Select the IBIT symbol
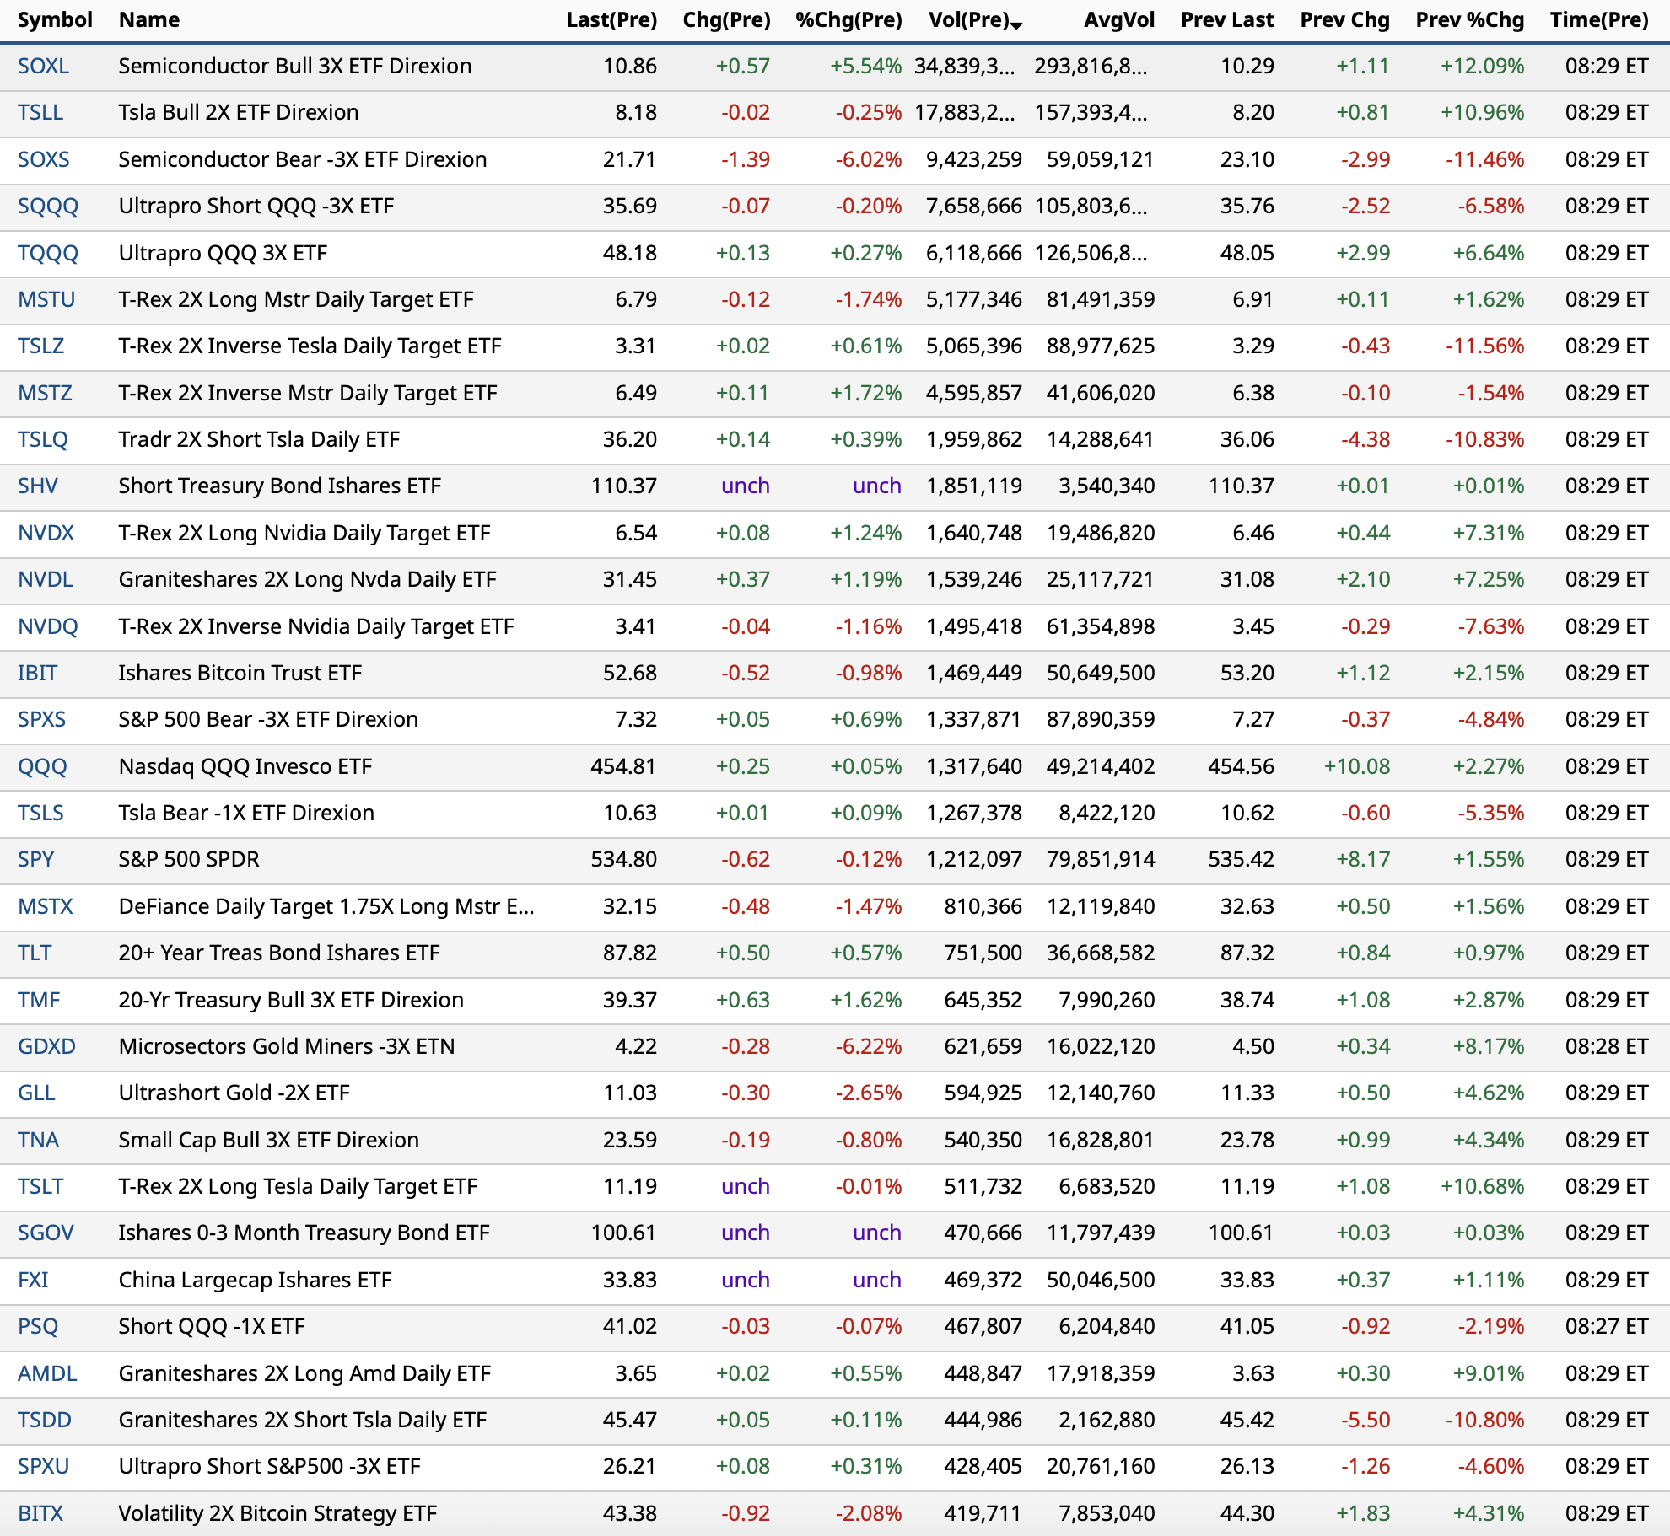Screen dimensions: 1670x1536 37,673
